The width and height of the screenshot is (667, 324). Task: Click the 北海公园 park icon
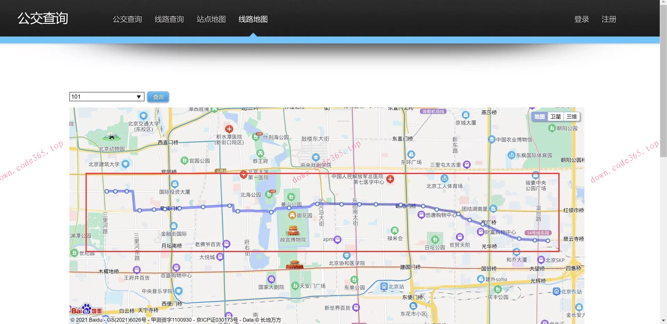269,194
